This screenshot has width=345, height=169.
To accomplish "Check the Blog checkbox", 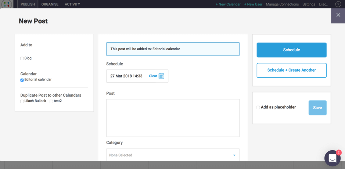I will pos(22,58).
